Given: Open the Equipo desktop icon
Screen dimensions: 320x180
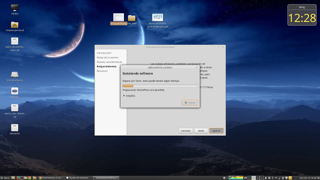Looking at the screenshot, I should (x=15, y=10).
